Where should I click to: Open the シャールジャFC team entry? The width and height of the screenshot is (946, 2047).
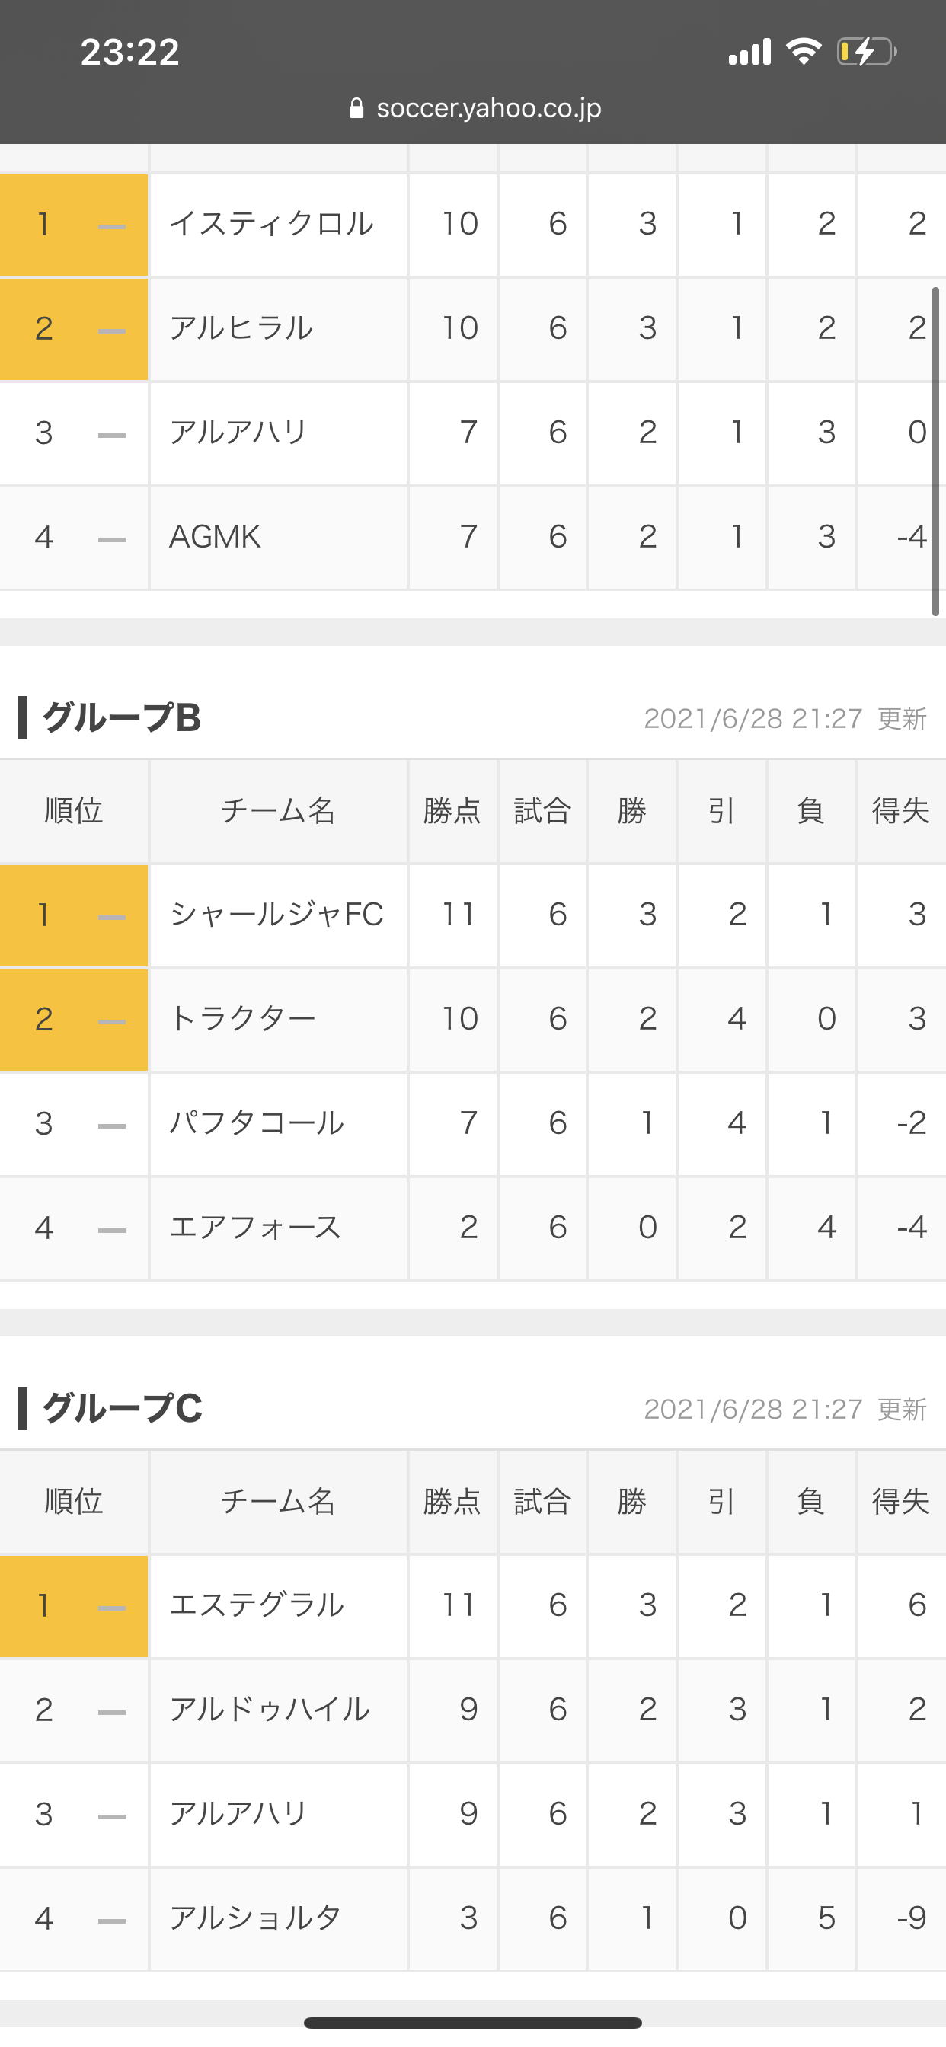click(x=276, y=915)
